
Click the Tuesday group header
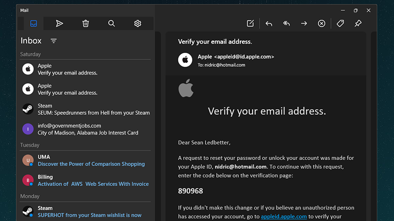pyautogui.click(x=30, y=145)
